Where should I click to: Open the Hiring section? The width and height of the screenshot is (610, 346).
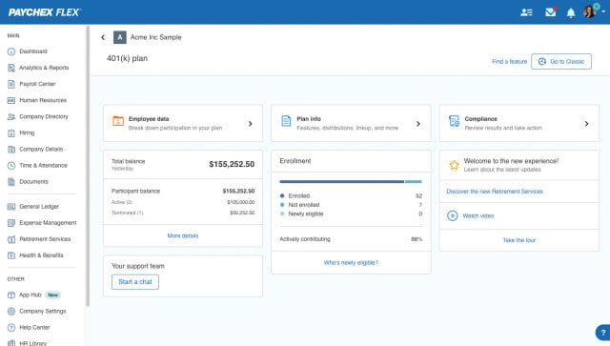click(27, 133)
